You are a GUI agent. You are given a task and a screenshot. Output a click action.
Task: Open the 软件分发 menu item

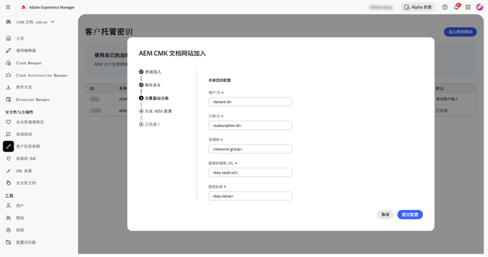24,87
